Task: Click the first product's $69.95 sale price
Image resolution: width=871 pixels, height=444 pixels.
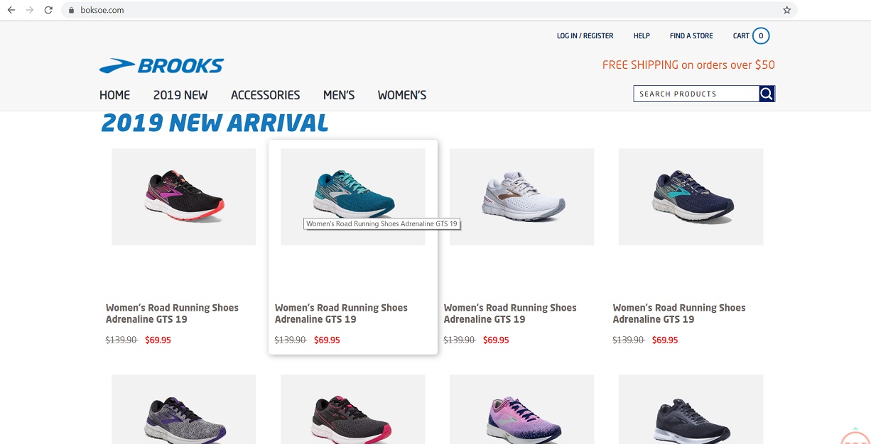Action: tap(158, 340)
